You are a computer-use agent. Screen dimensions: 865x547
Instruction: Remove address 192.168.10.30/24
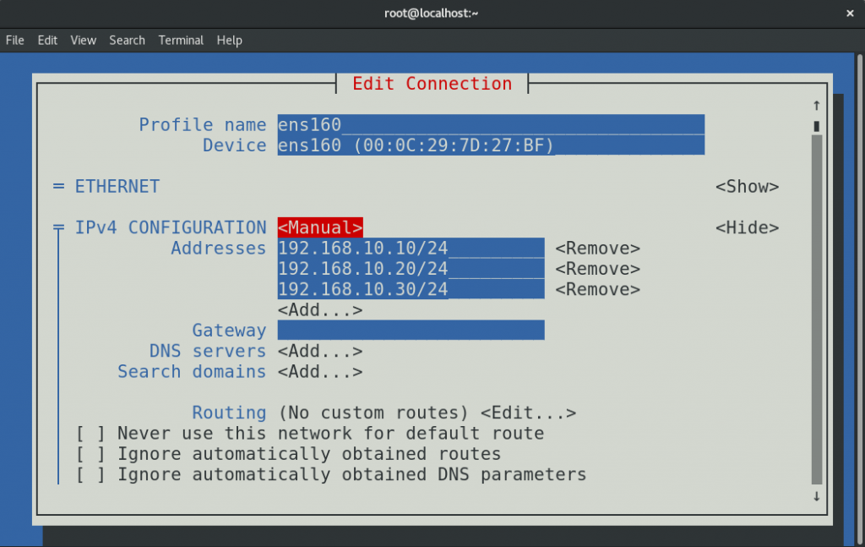point(597,289)
